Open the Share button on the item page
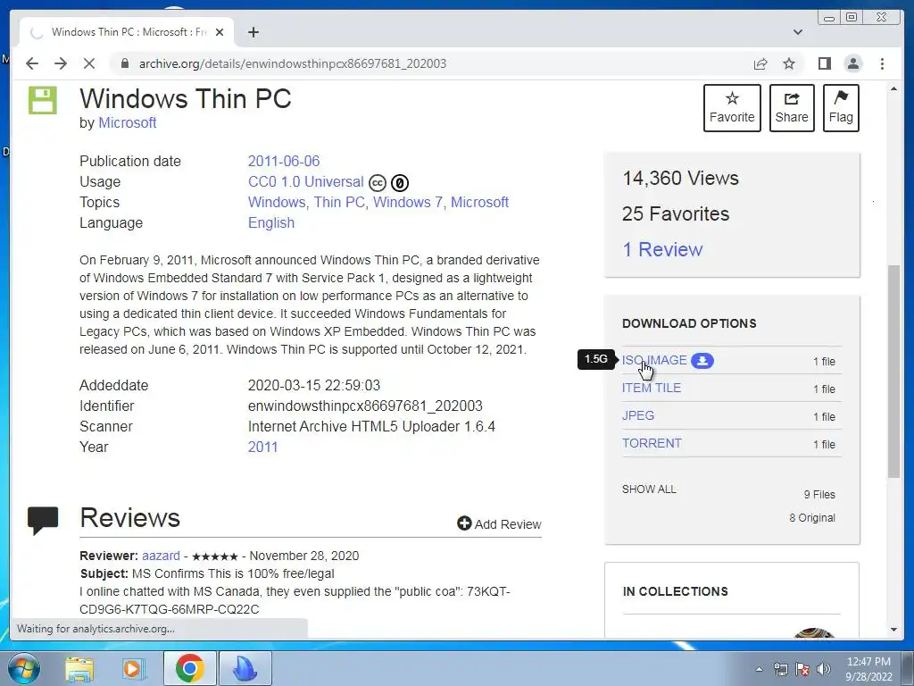The height and width of the screenshot is (686, 914). pyautogui.click(x=792, y=108)
